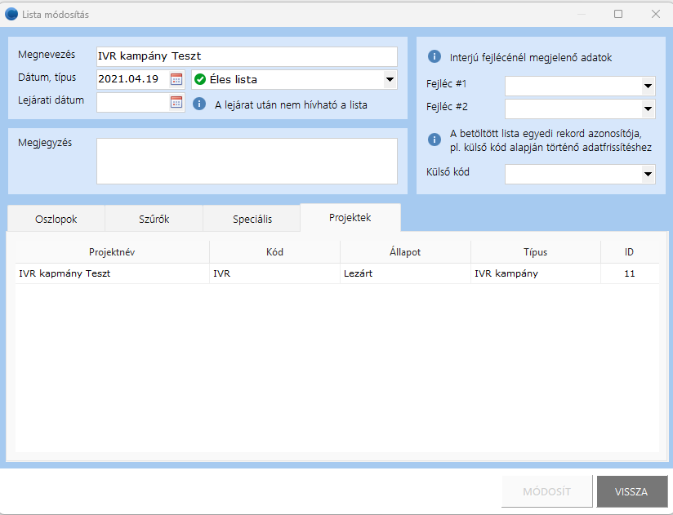Click info icon beside expiry note
This screenshot has width=673, height=515.
[199, 104]
